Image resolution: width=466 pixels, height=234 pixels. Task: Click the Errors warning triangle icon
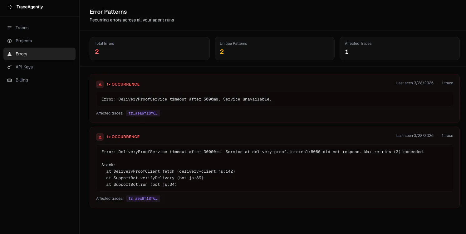(9, 54)
